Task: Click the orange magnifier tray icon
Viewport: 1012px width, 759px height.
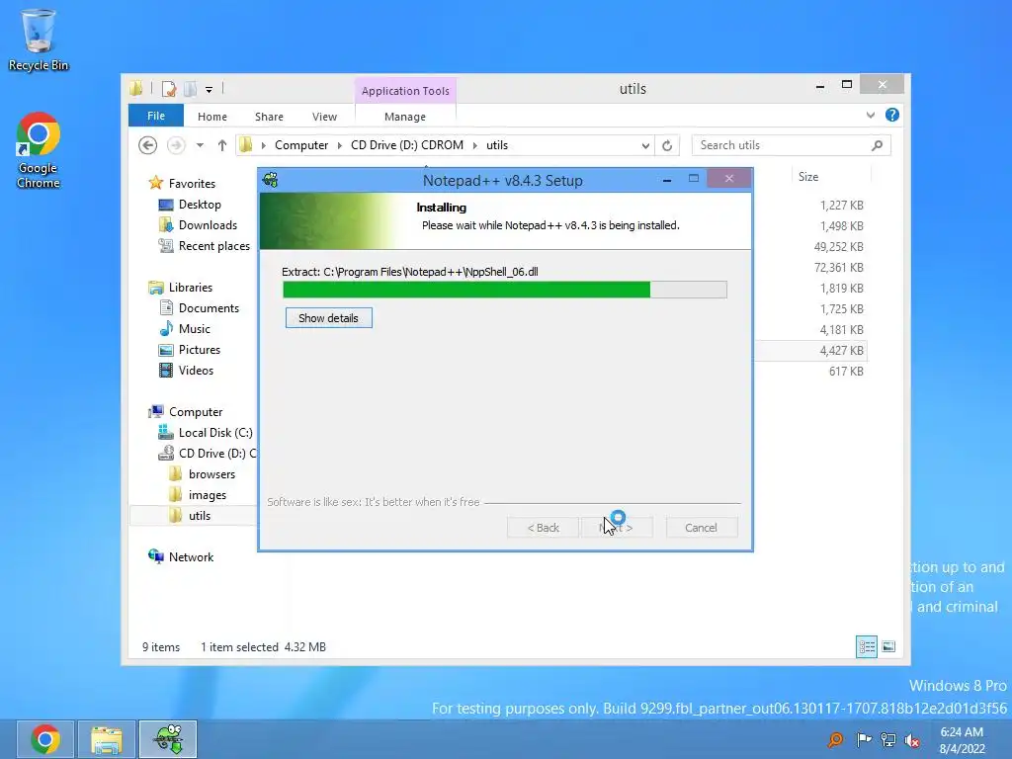Action: [835, 739]
